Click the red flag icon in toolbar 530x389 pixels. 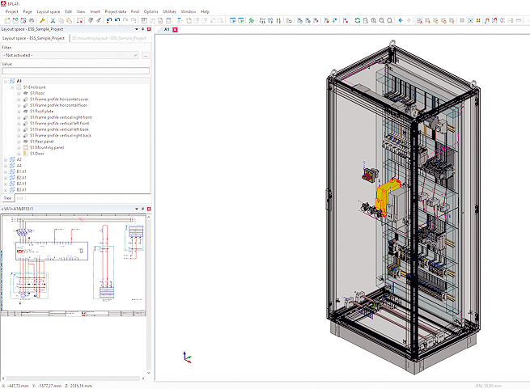(x=327, y=20)
